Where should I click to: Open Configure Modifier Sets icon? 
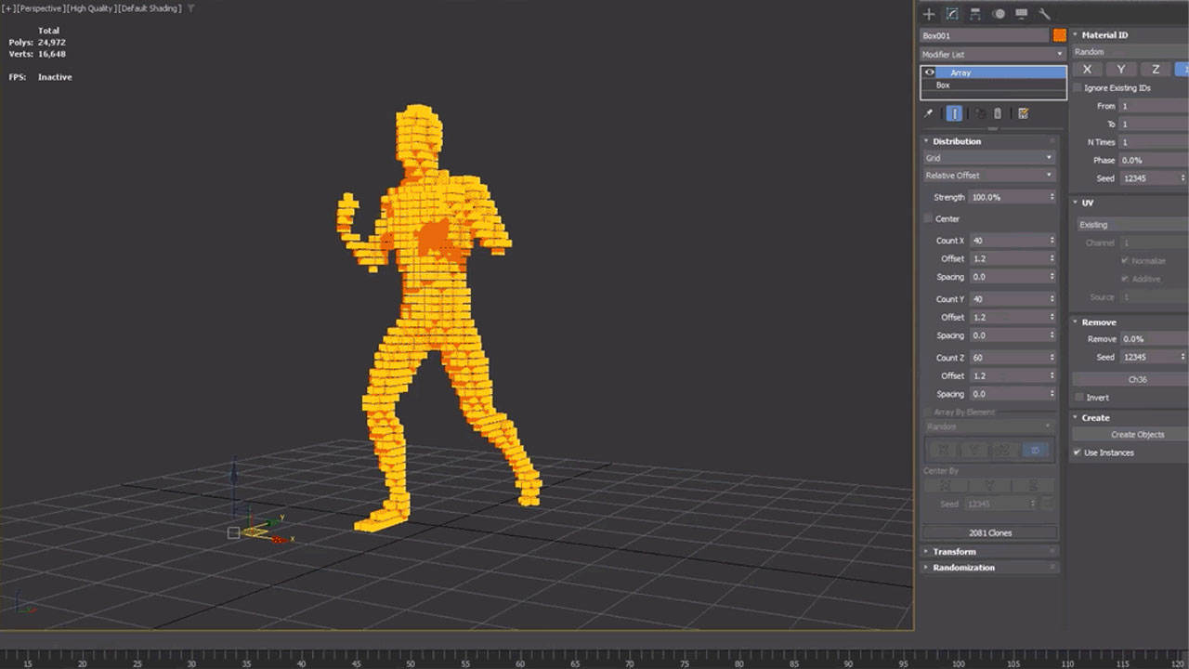[x=1023, y=112]
